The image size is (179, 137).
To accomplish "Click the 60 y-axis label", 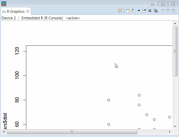I will point(17,124).
